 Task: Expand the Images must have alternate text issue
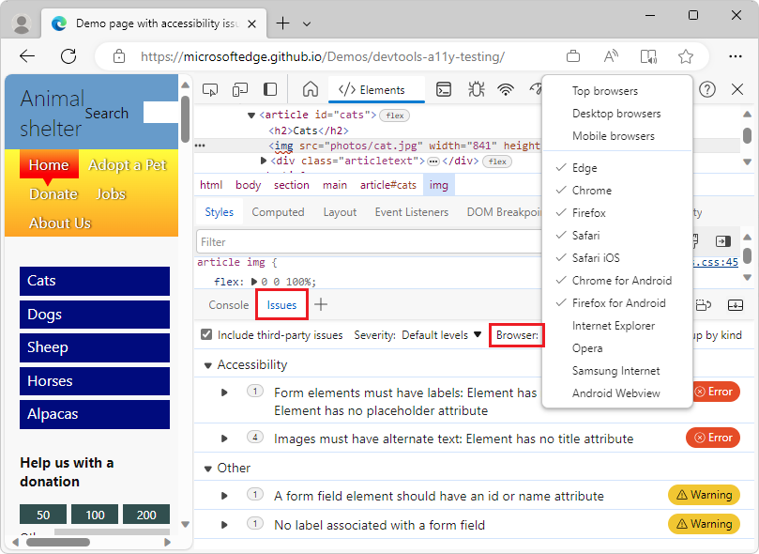point(224,438)
